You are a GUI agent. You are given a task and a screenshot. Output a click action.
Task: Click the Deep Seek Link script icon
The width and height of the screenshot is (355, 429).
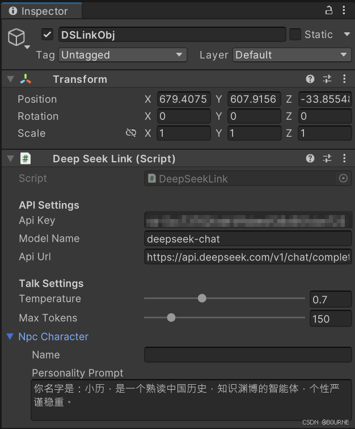coord(26,158)
